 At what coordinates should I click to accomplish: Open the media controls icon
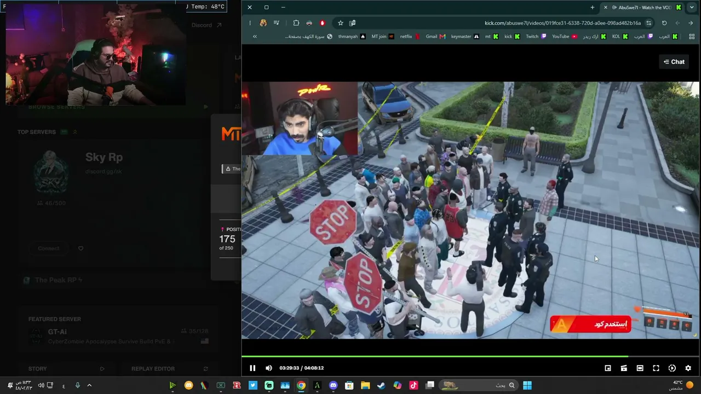coord(276,23)
